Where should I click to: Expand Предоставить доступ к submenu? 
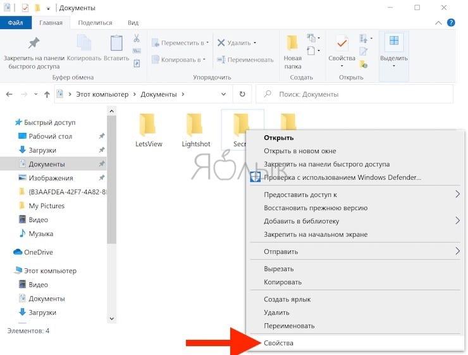pyautogui.click(x=457, y=194)
